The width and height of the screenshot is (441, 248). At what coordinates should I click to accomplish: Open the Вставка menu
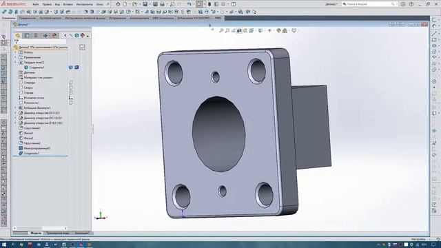click(68, 5)
